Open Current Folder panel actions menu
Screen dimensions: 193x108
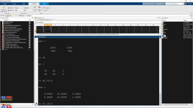tap(33, 18)
